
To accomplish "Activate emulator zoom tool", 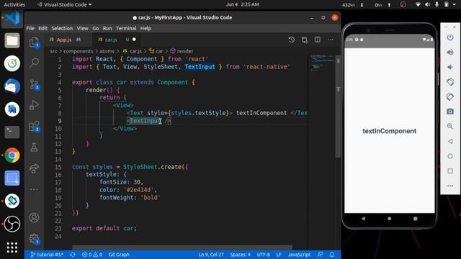I will click(450, 127).
